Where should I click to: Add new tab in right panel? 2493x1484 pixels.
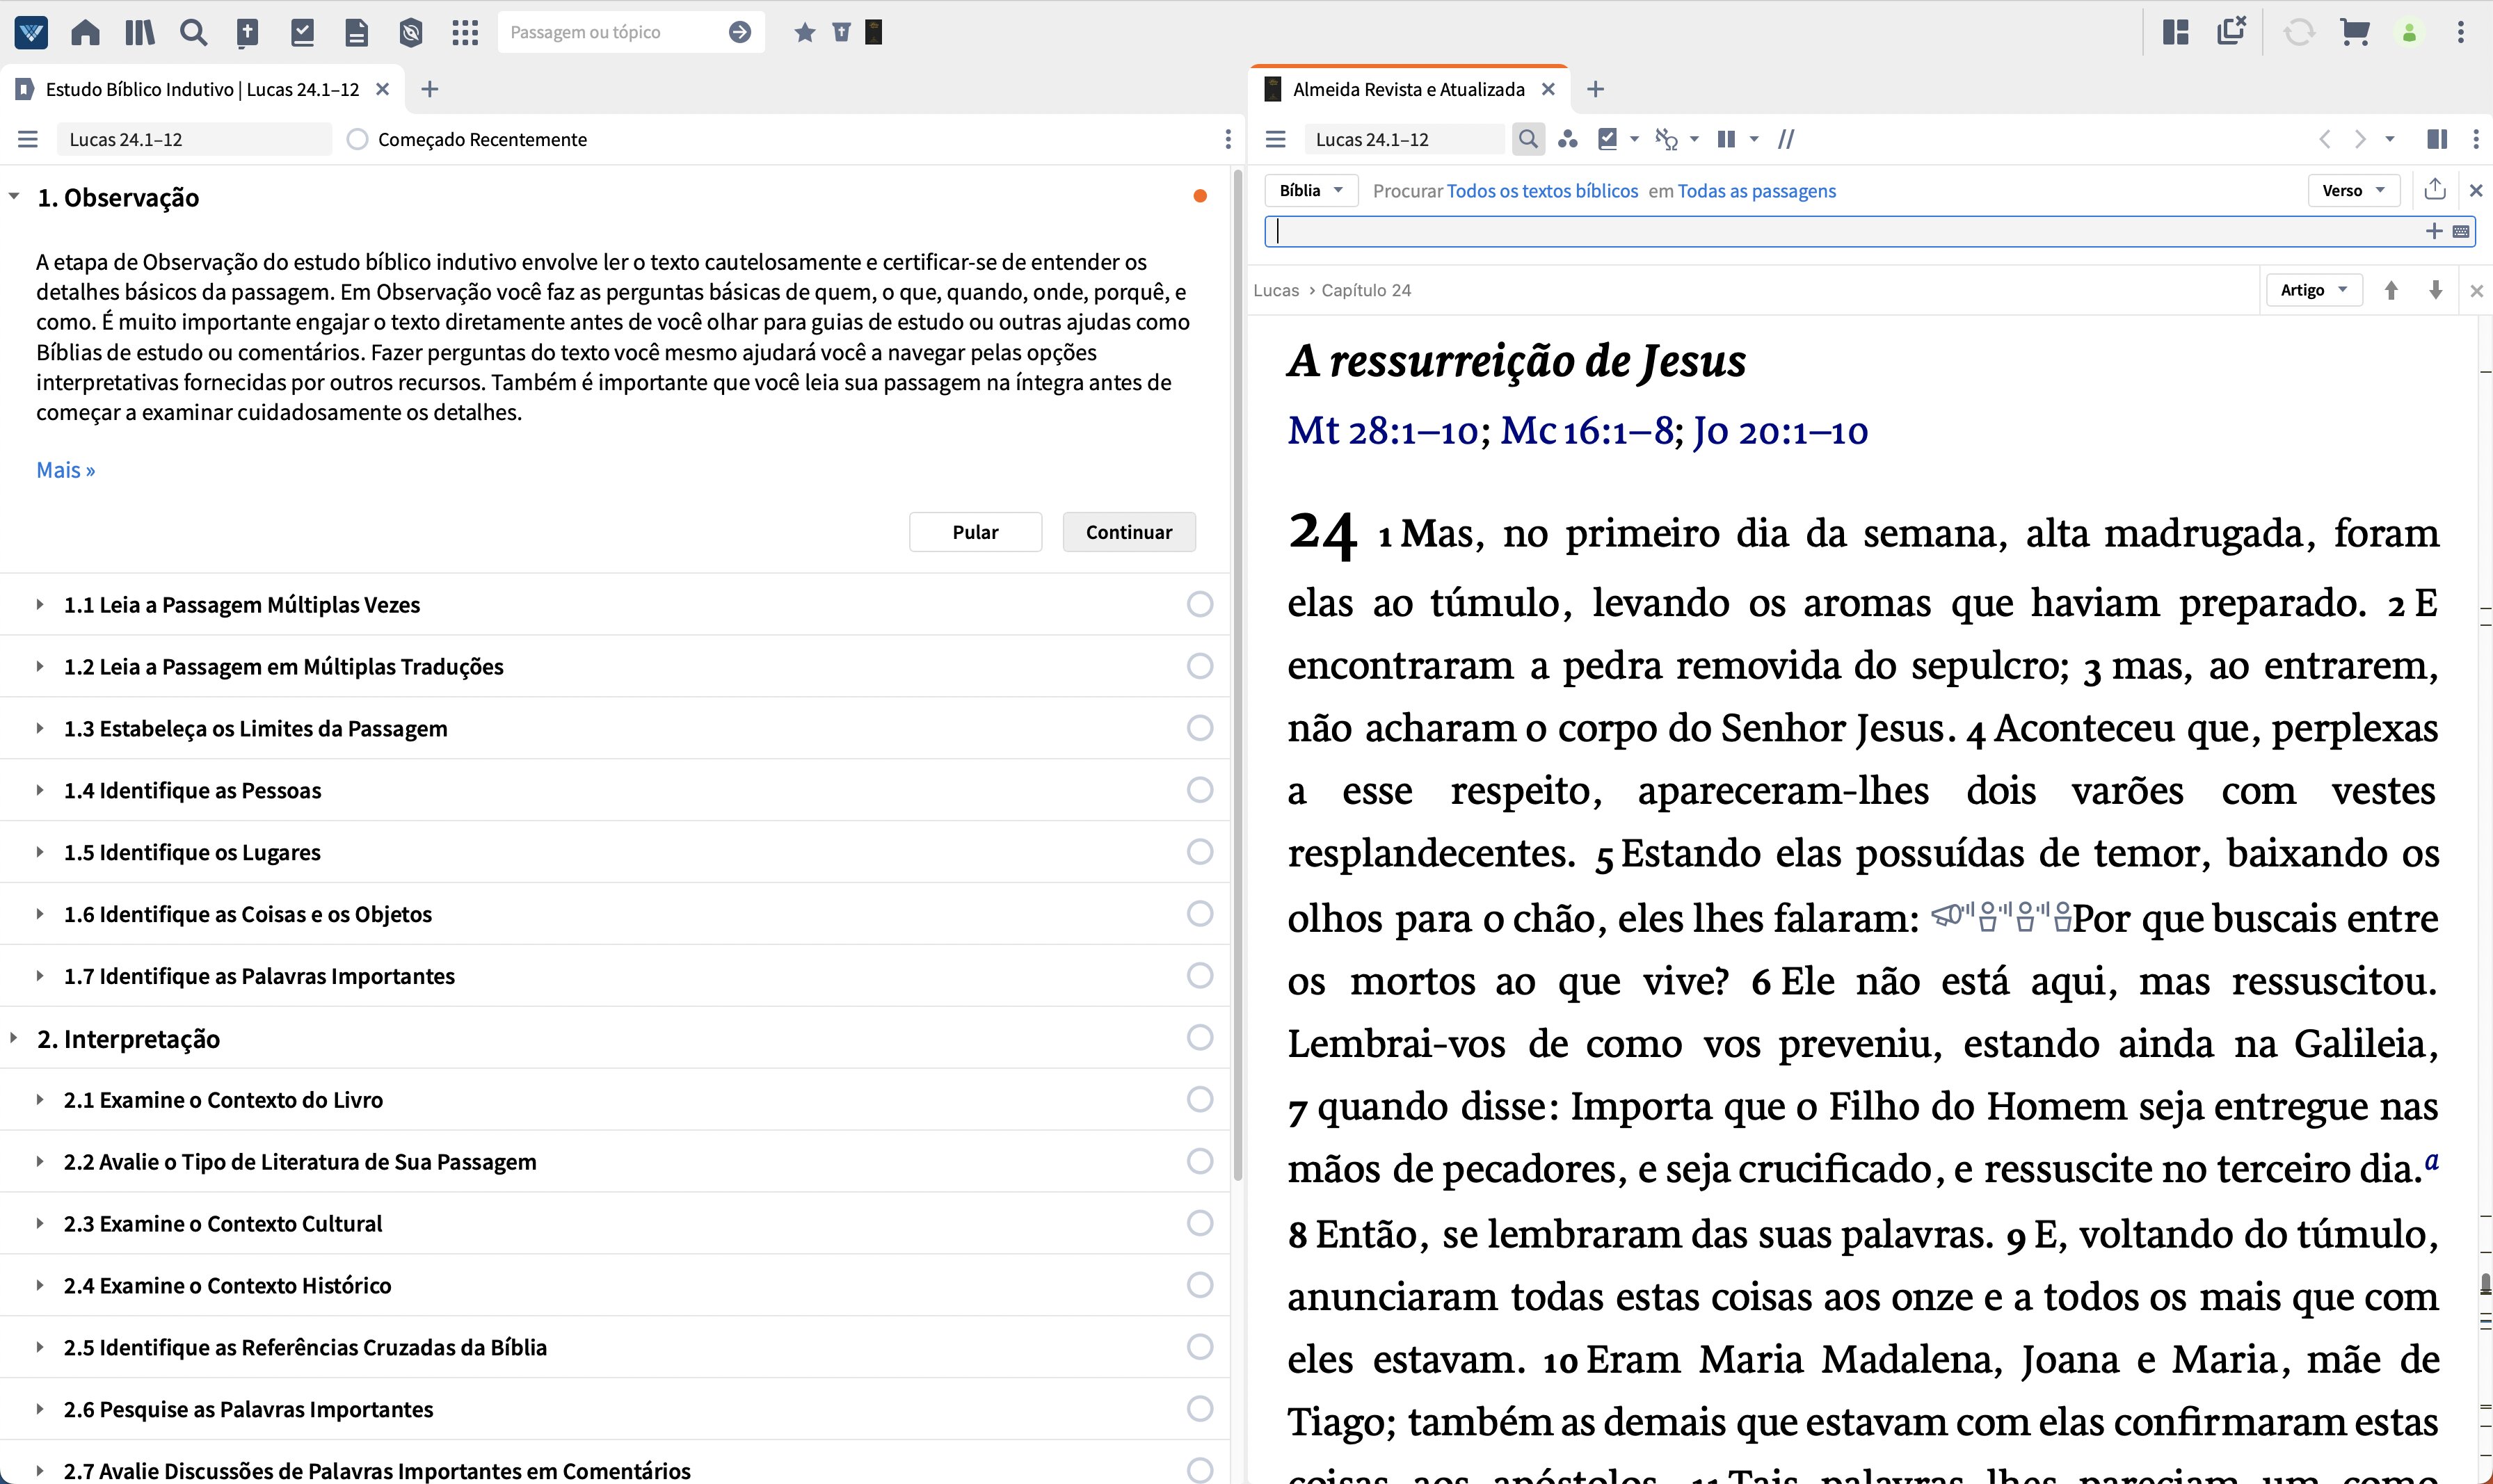[x=1596, y=89]
